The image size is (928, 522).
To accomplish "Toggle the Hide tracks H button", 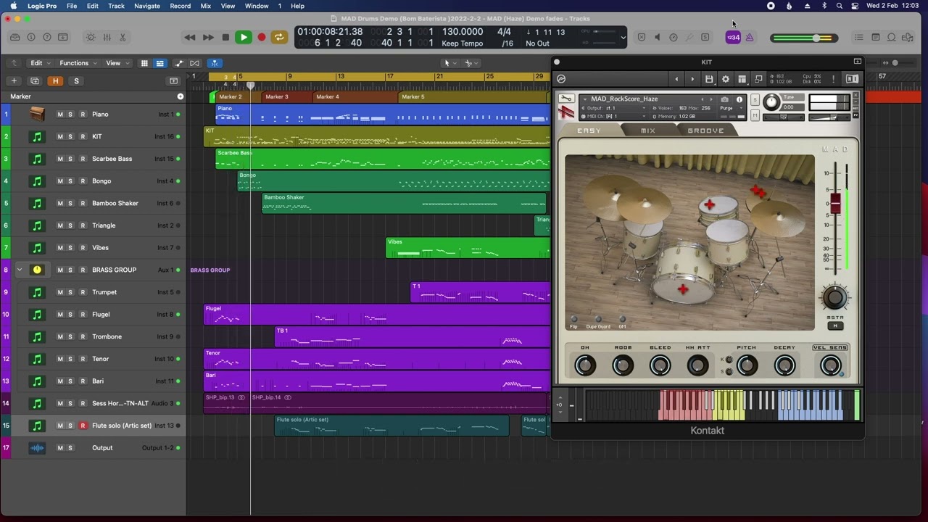I will point(56,80).
